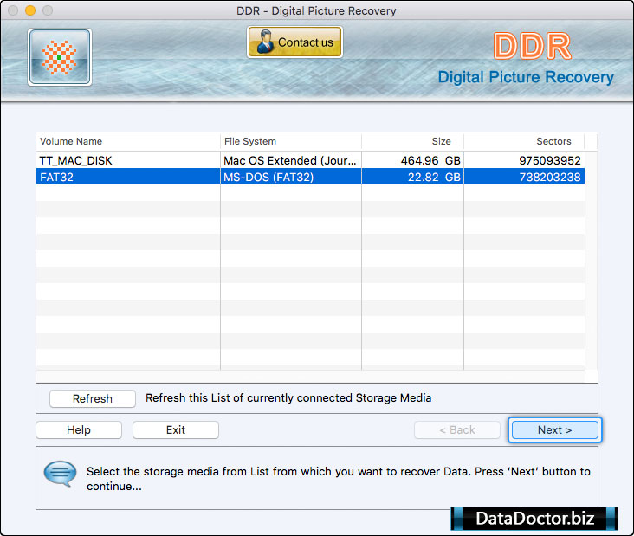Select the FAT32 volume name cell
The image size is (634, 536).
[x=128, y=177]
